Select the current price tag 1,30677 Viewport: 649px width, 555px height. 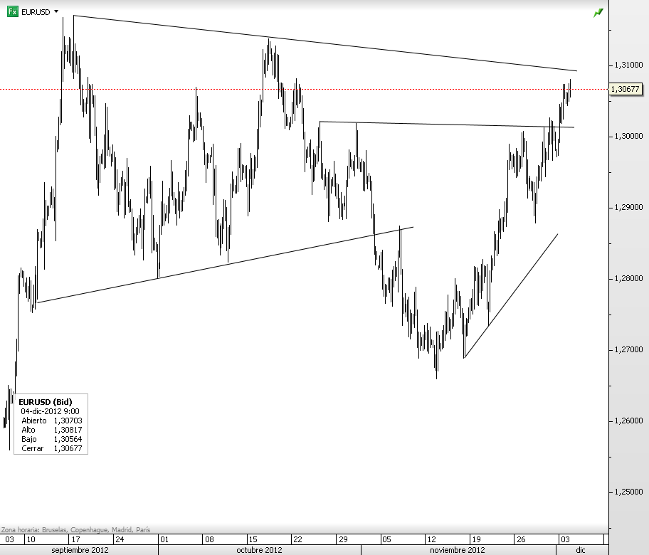coord(626,89)
